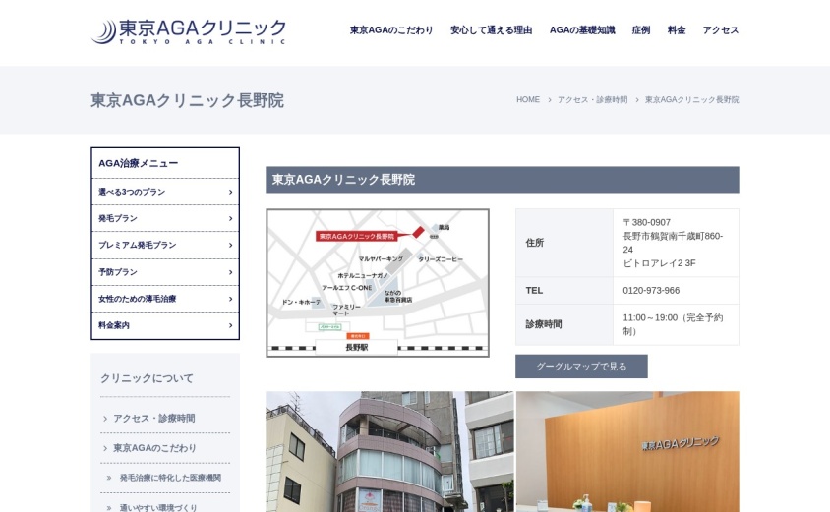Open アクセス nav item
This screenshot has width=830, height=512.
point(721,30)
